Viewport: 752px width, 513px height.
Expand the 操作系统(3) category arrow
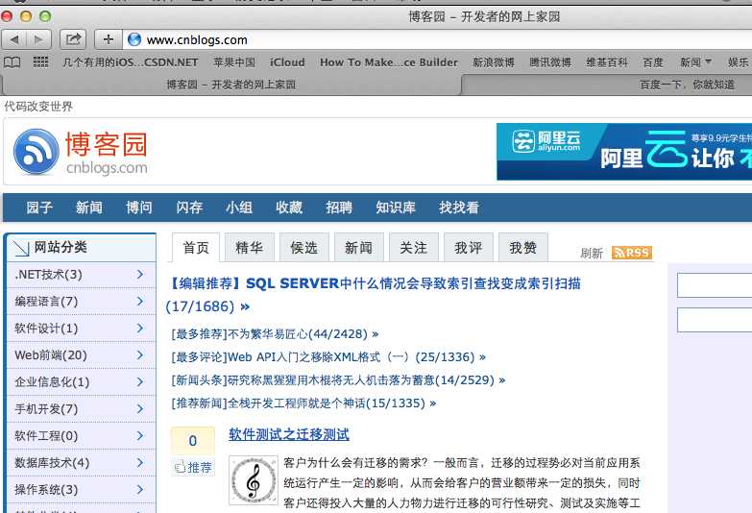tap(140, 490)
